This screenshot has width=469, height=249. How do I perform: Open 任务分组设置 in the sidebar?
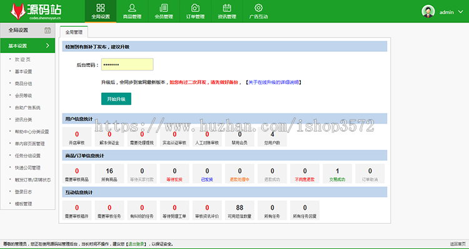tap(28, 155)
